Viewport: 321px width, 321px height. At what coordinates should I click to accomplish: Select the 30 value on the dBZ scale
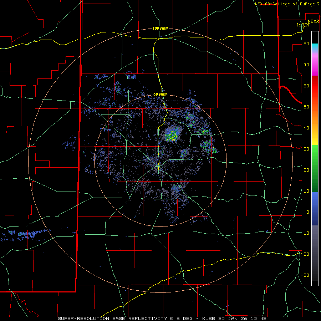pyautogui.click(x=306, y=149)
